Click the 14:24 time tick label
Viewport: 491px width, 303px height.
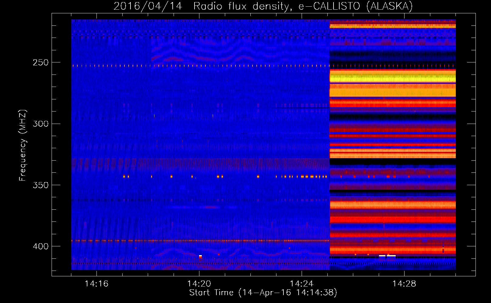click(302, 284)
